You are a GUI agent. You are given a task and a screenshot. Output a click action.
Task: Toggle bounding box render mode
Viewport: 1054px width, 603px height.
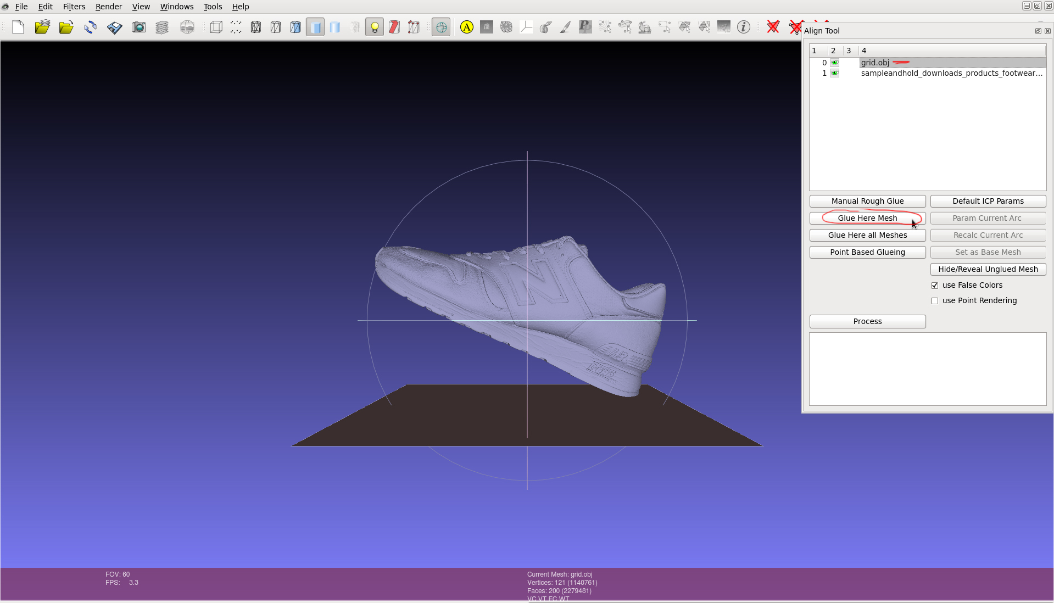pos(216,27)
